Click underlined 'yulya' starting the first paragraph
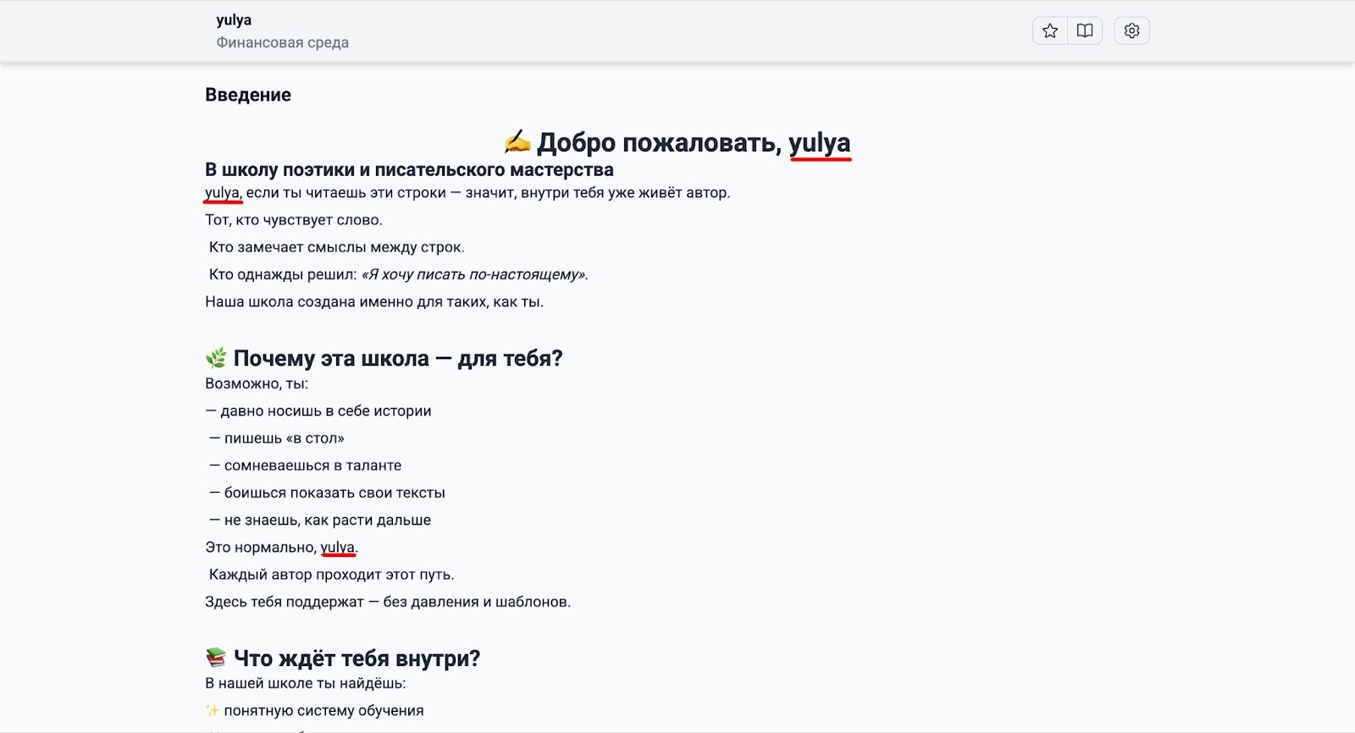Viewport: 1355px width, 733px height. tap(223, 193)
